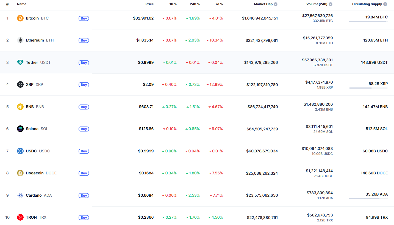This screenshot has height=225, width=394.
Task: Select the TRON Buy button
Action: [x=84, y=218]
